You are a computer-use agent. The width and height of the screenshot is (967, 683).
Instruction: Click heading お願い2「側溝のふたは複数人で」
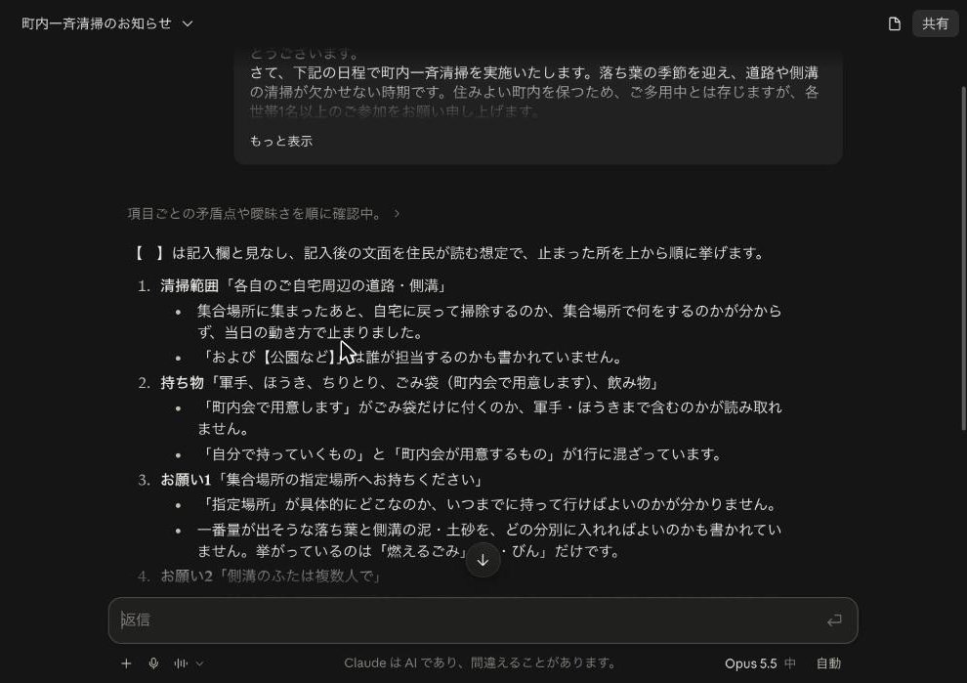tap(272, 576)
